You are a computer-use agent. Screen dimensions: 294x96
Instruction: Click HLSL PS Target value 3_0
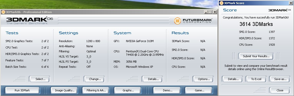[x=89, y=62]
